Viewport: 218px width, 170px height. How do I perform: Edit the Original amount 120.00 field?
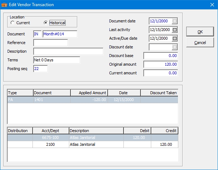(x=161, y=64)
